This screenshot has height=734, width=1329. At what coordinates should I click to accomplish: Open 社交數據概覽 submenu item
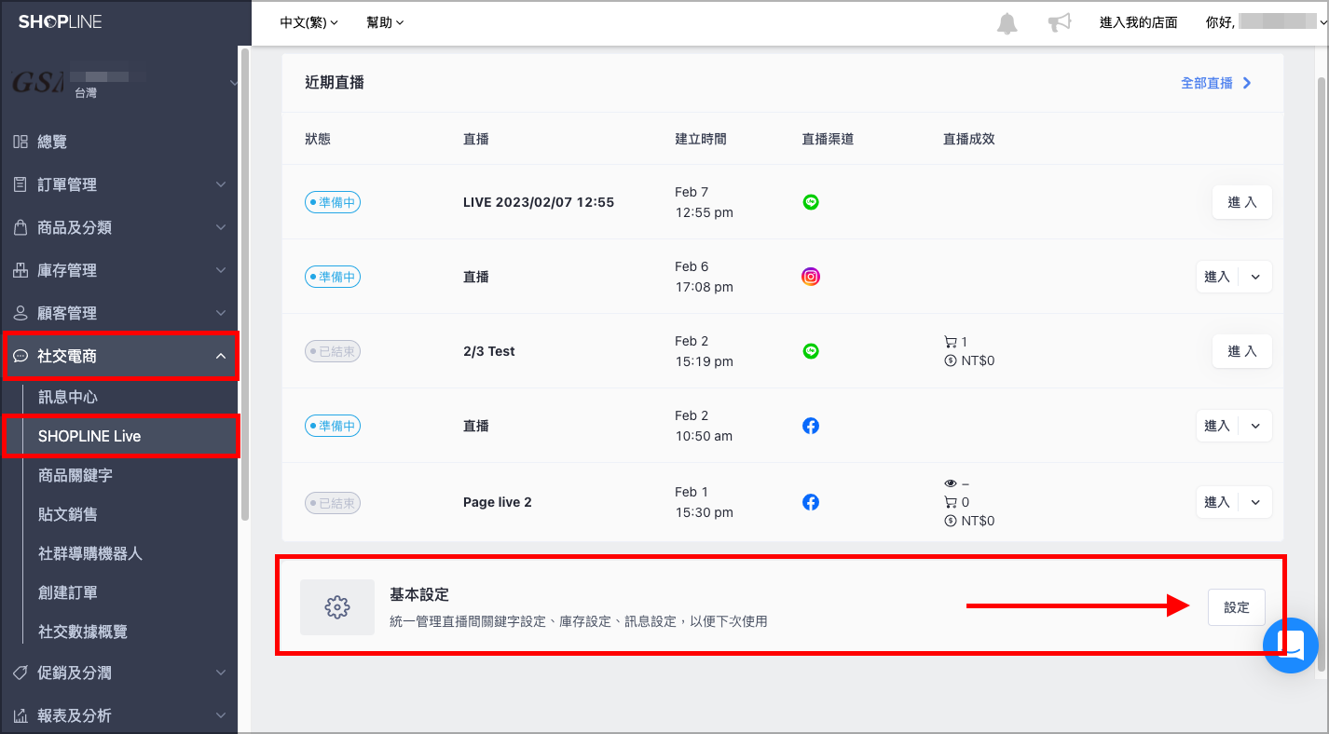pyautogui.click(x=83, y=632)
